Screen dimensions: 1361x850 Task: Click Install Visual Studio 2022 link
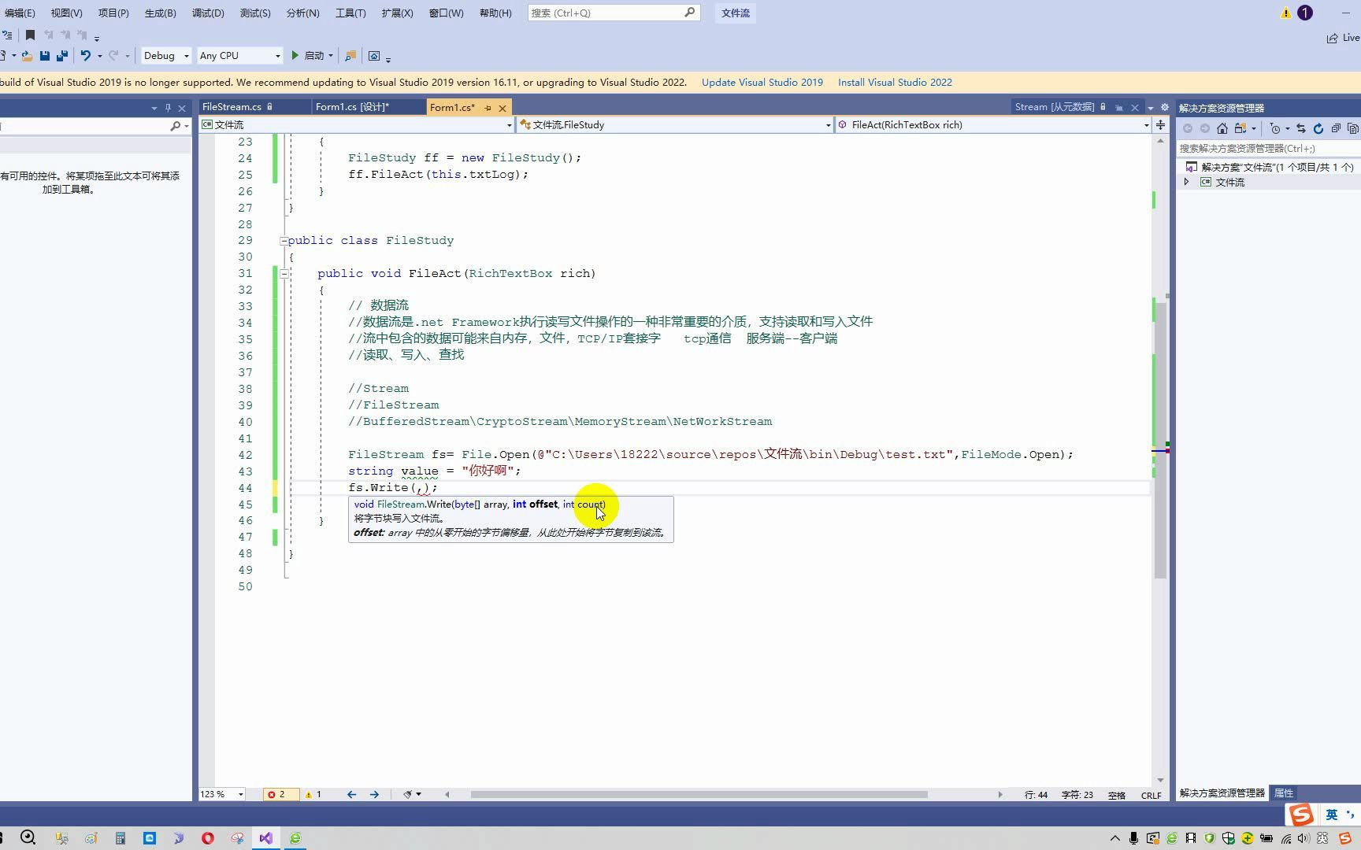tap(895, 83)
